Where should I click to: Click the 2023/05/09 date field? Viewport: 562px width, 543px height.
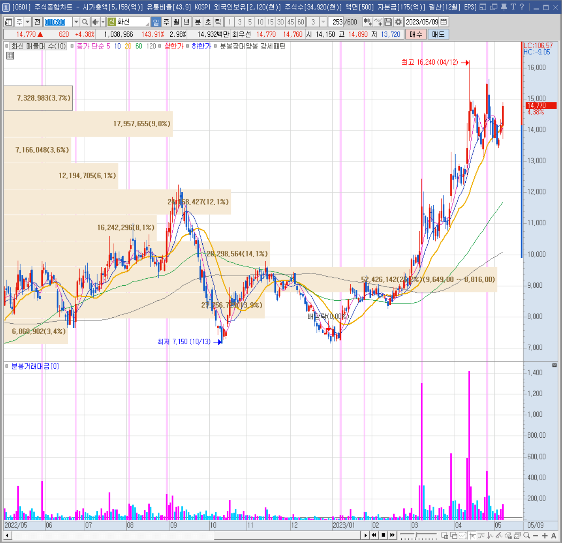tap(422, 22)
